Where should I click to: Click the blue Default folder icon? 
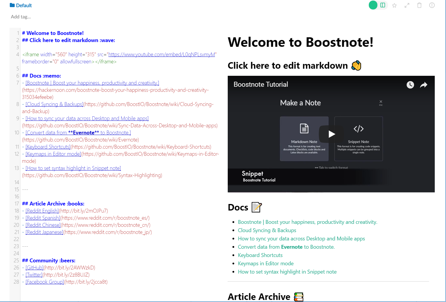point(12,5)
